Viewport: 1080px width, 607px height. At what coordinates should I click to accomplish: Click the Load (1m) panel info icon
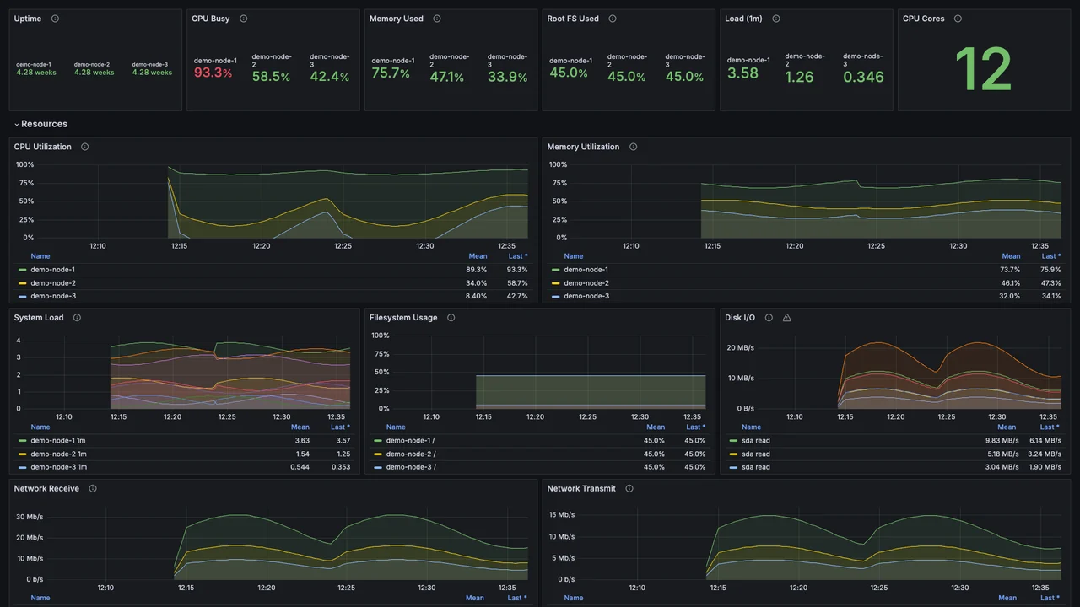click(776, 19)
